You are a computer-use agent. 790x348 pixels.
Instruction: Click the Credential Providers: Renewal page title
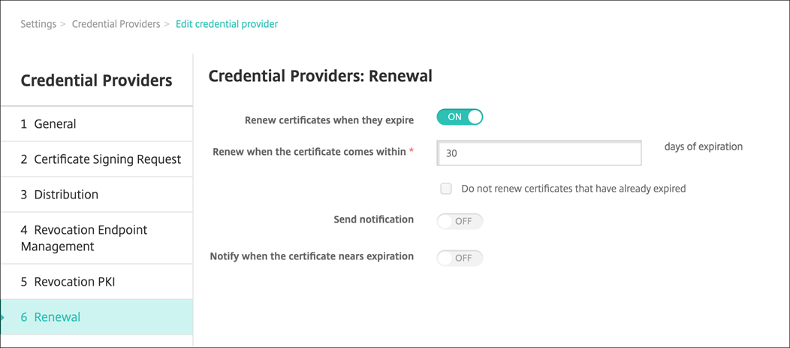[x=320, y=76]
